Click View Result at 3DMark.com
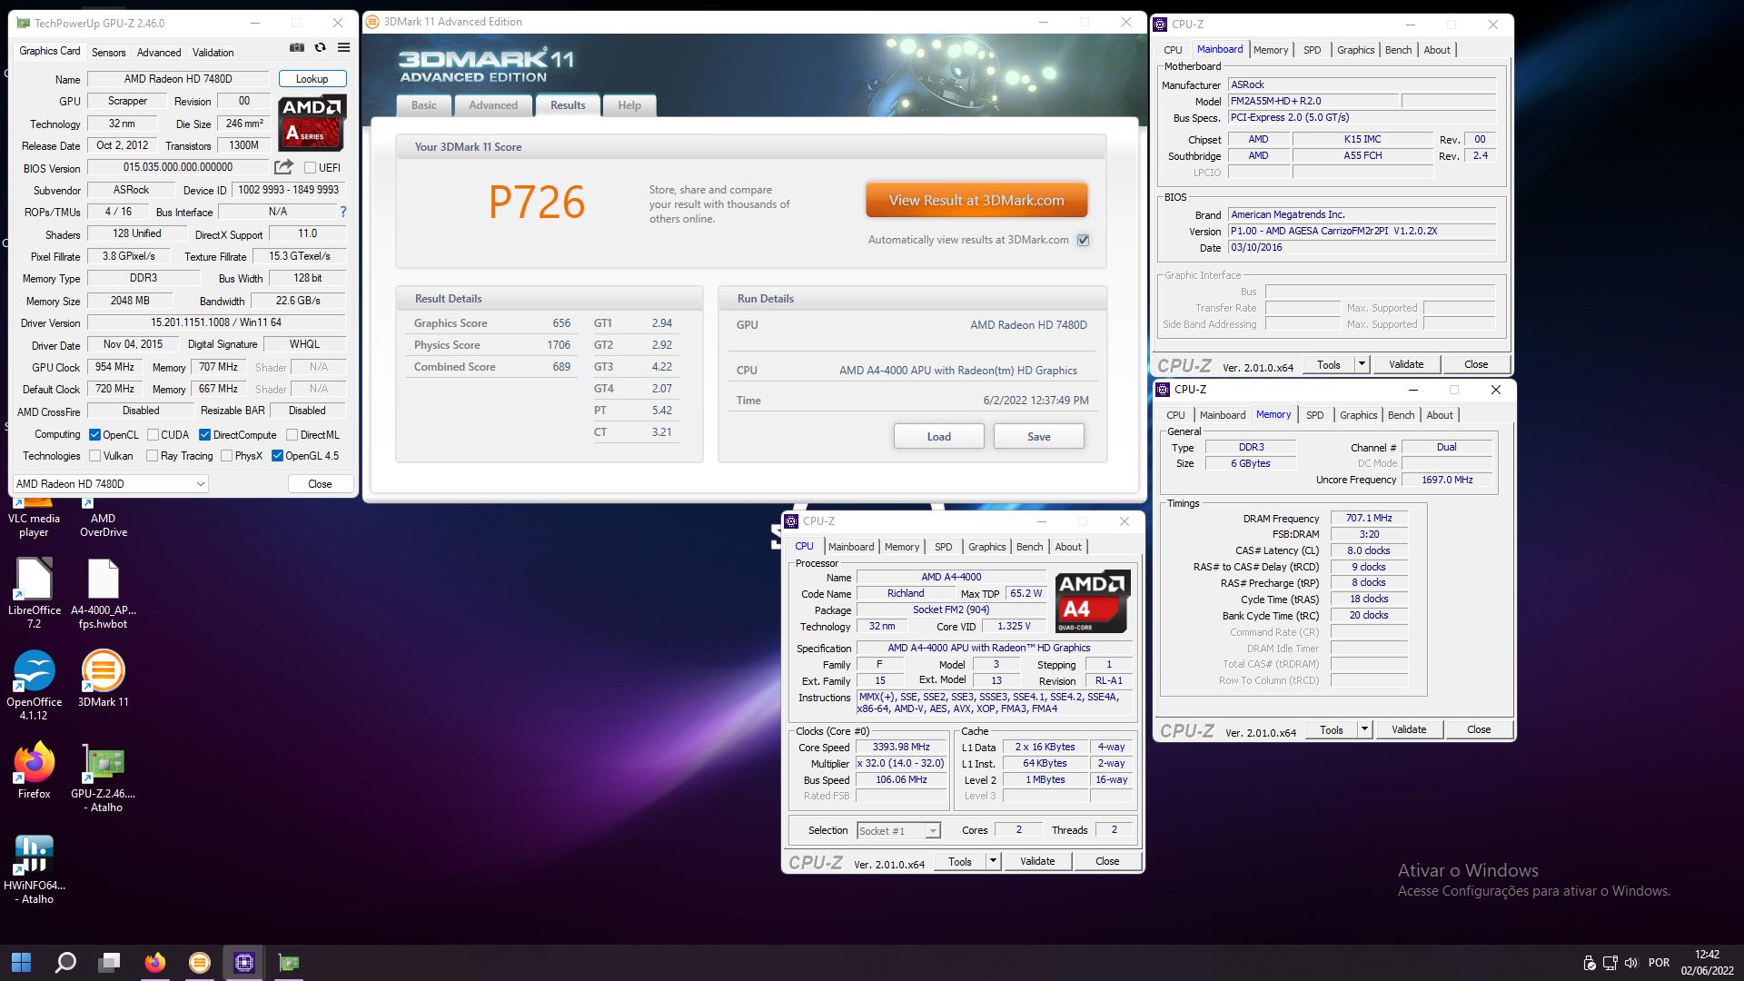The width and height of the screenshot is (1744, 981). click(976, 201)
